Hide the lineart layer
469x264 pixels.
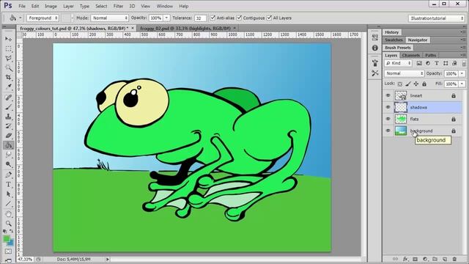pos(388,95)
